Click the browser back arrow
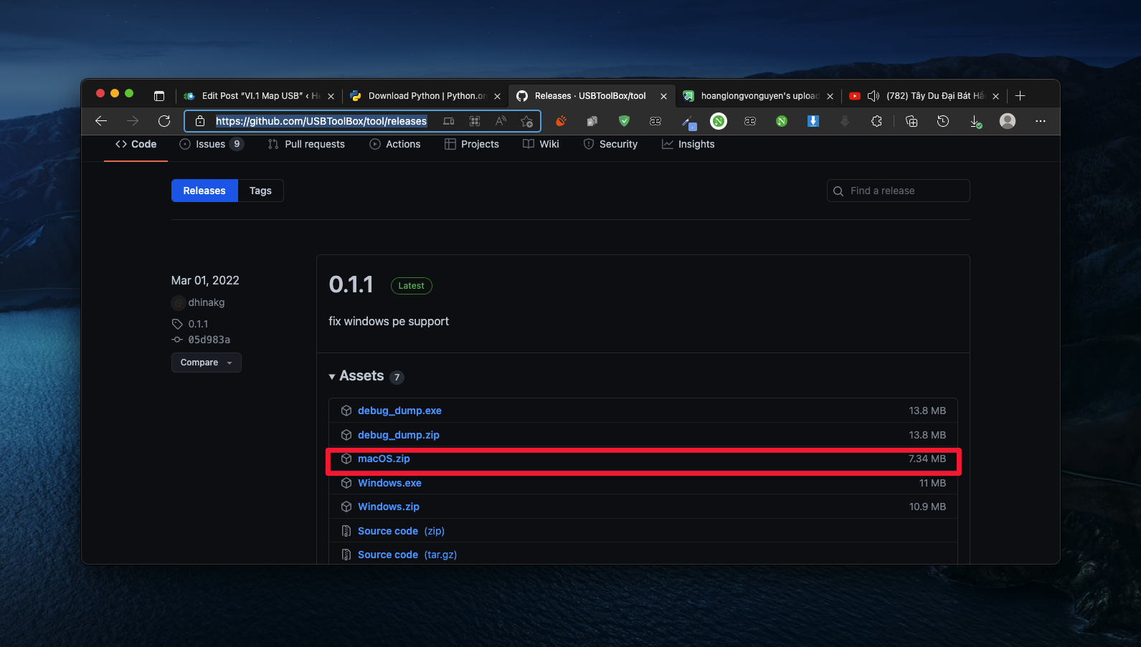 pyautogui.click(x=101, y=121)
